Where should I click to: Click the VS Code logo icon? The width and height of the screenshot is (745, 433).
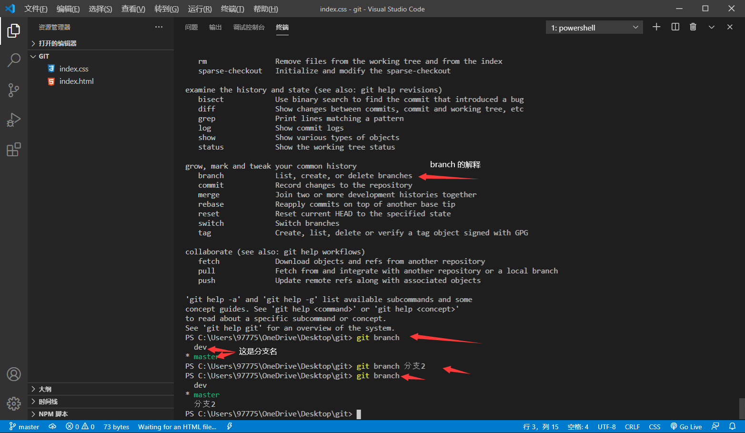point(10,9)
